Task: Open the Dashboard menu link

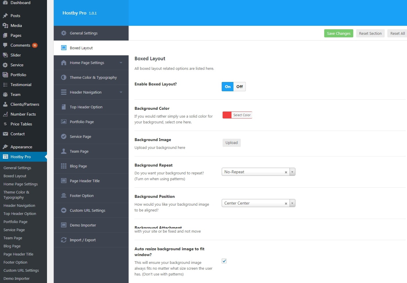Action: coord(20,3)
